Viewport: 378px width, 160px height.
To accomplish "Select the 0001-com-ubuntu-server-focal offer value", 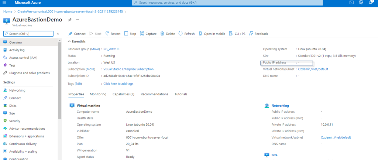I will [147, 137].
